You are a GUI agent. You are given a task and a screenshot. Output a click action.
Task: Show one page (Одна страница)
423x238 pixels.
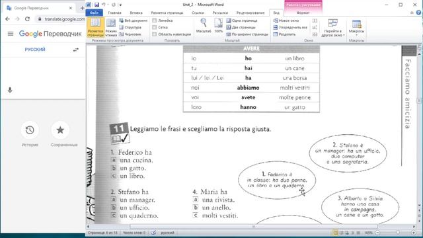coord(242,20)
